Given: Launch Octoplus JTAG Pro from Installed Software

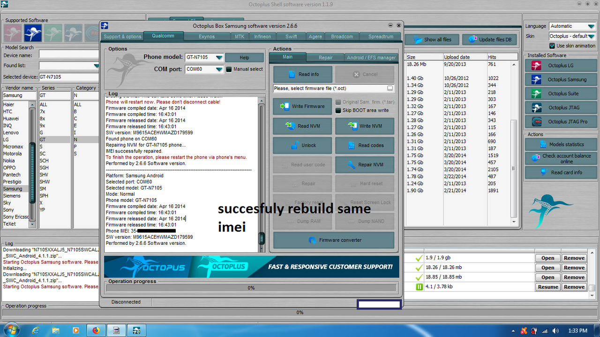Looking at the screenshot, I should click(x=561, y=122).
